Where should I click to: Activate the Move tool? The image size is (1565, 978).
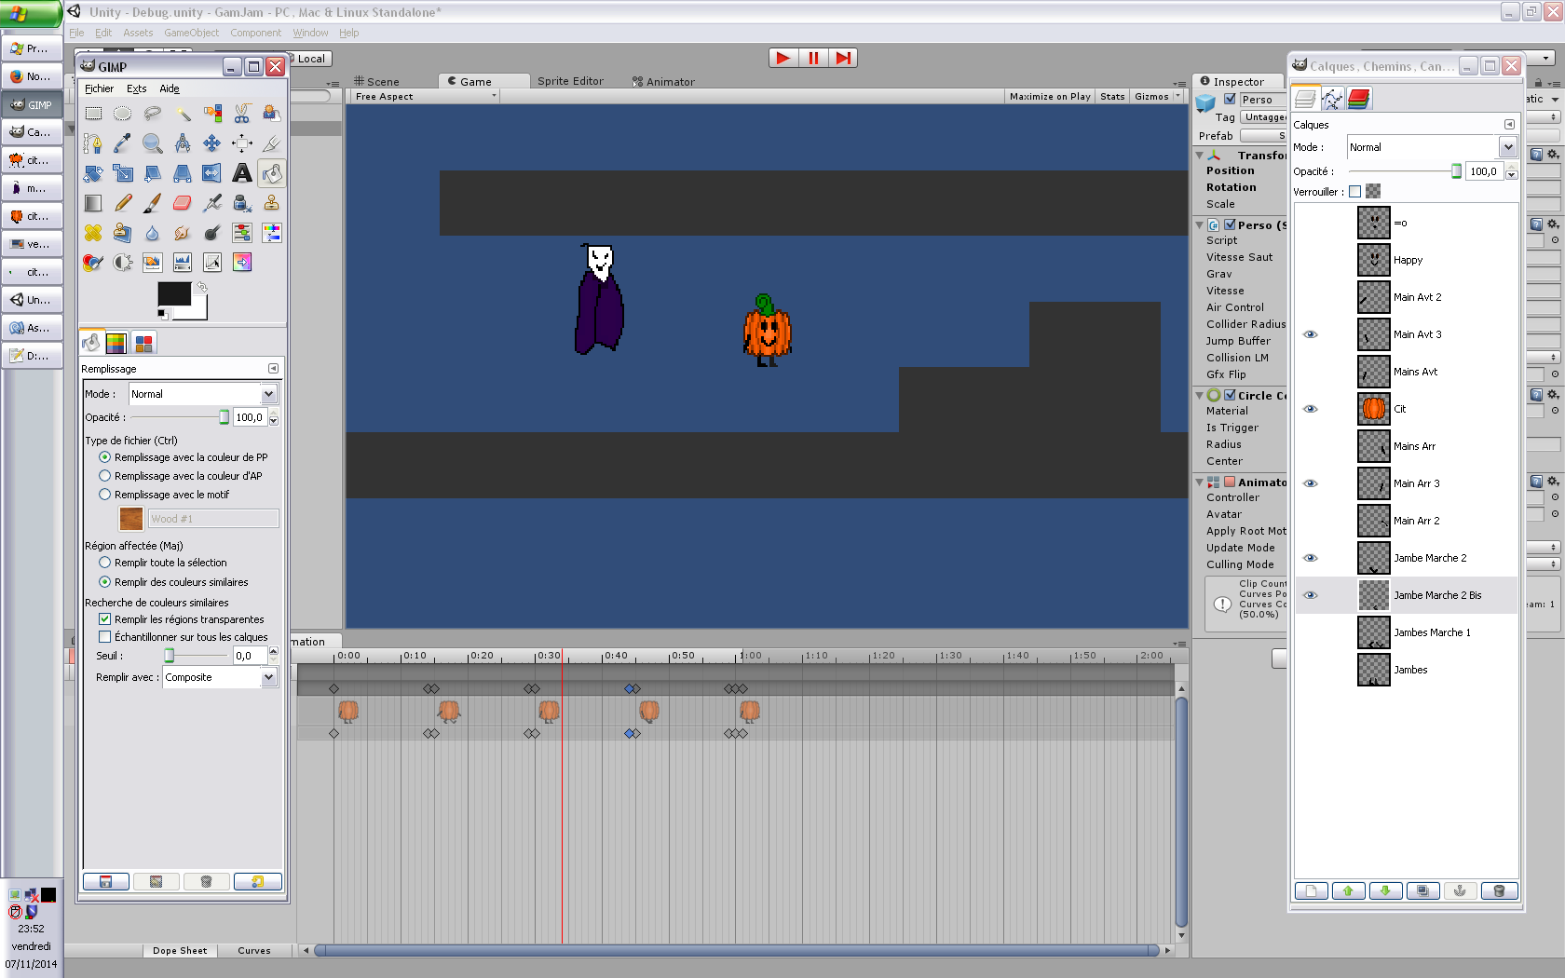(x=212, y=143)
